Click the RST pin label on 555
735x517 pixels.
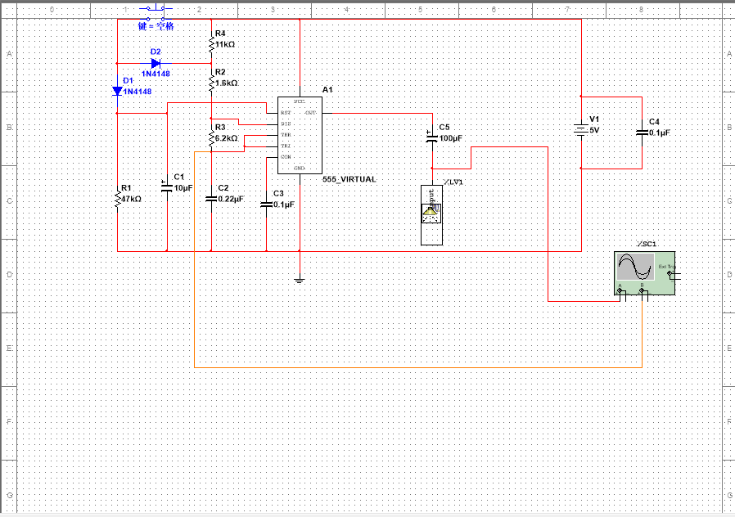(286, 113)
